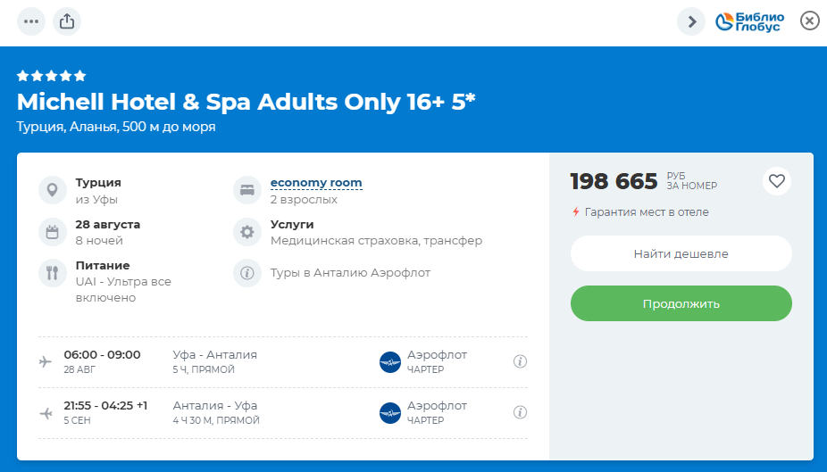The image size is (827, 472).
Task: Click the right chevron arrow button
Action: click(x=691, y=21)
